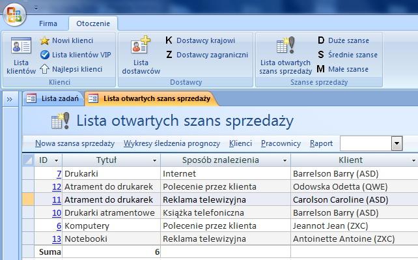Image resolution: width=418 pixels, height=260 pixels.
Task: Click the Klienci link in form toolbar
Action: pos(240,143)
